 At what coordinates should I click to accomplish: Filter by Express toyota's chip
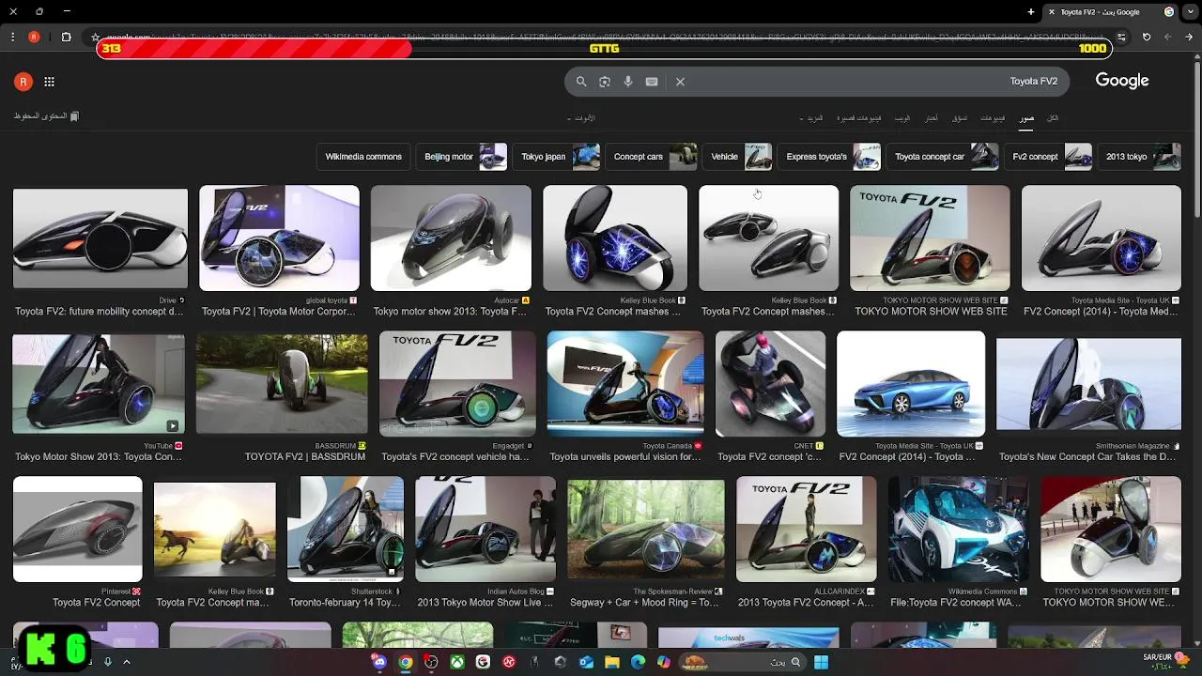(x=831, y=157)
